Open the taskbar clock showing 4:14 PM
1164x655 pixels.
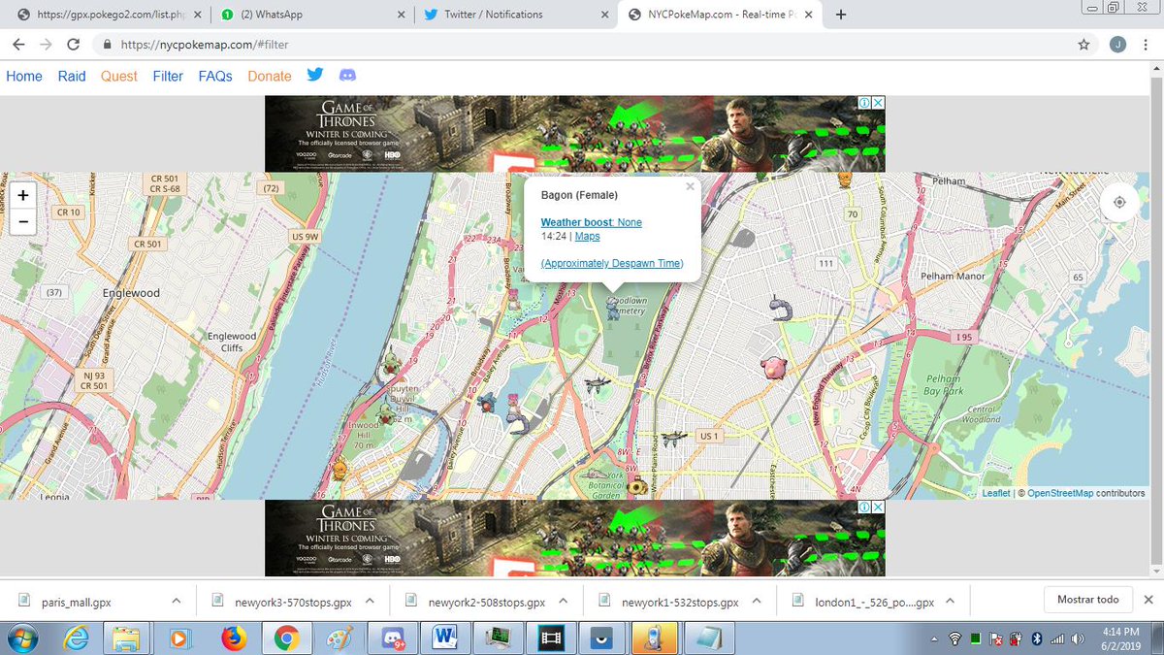click(x=1120, y=639)
